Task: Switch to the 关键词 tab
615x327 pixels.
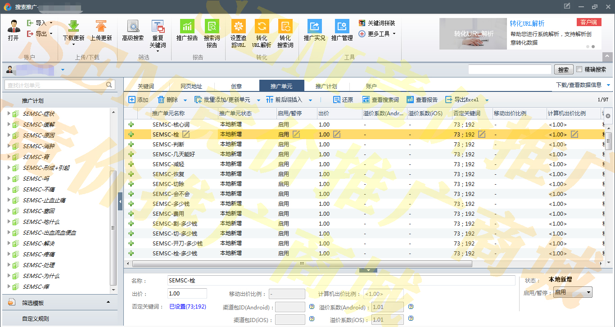Action: [x=146, y=86]
